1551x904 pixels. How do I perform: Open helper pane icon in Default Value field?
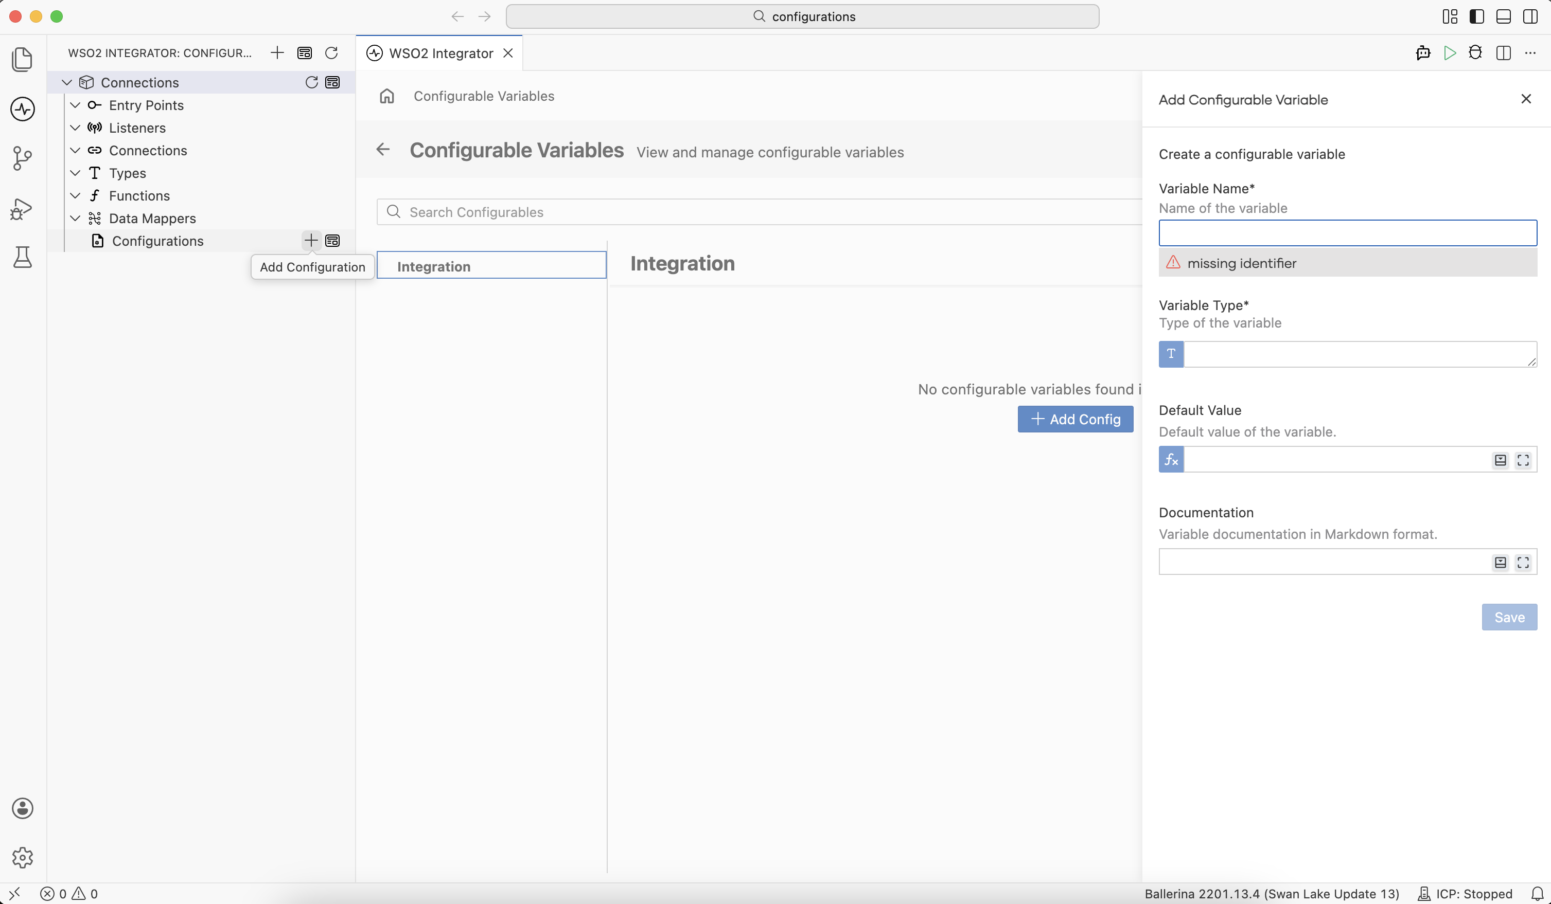pyautogui.click(x=1501, y=460)
